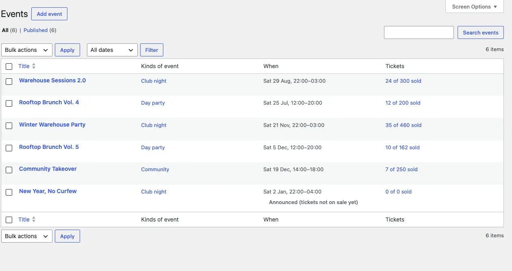Image resolution: width=512 pixels, height=271 pixels.
Task: Check the box for New Year, No Curfew
Action: pyautogui.click(x=9, y=192)
